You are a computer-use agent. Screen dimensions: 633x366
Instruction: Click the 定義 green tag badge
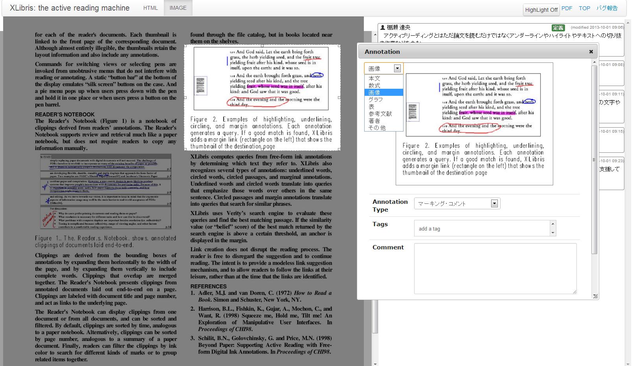coord(558,27)
